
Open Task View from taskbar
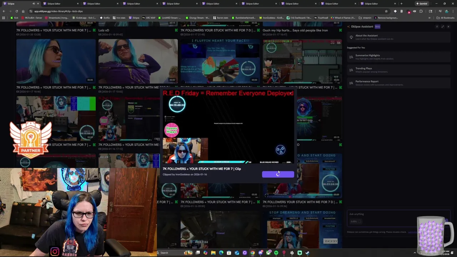click(197, 253)
